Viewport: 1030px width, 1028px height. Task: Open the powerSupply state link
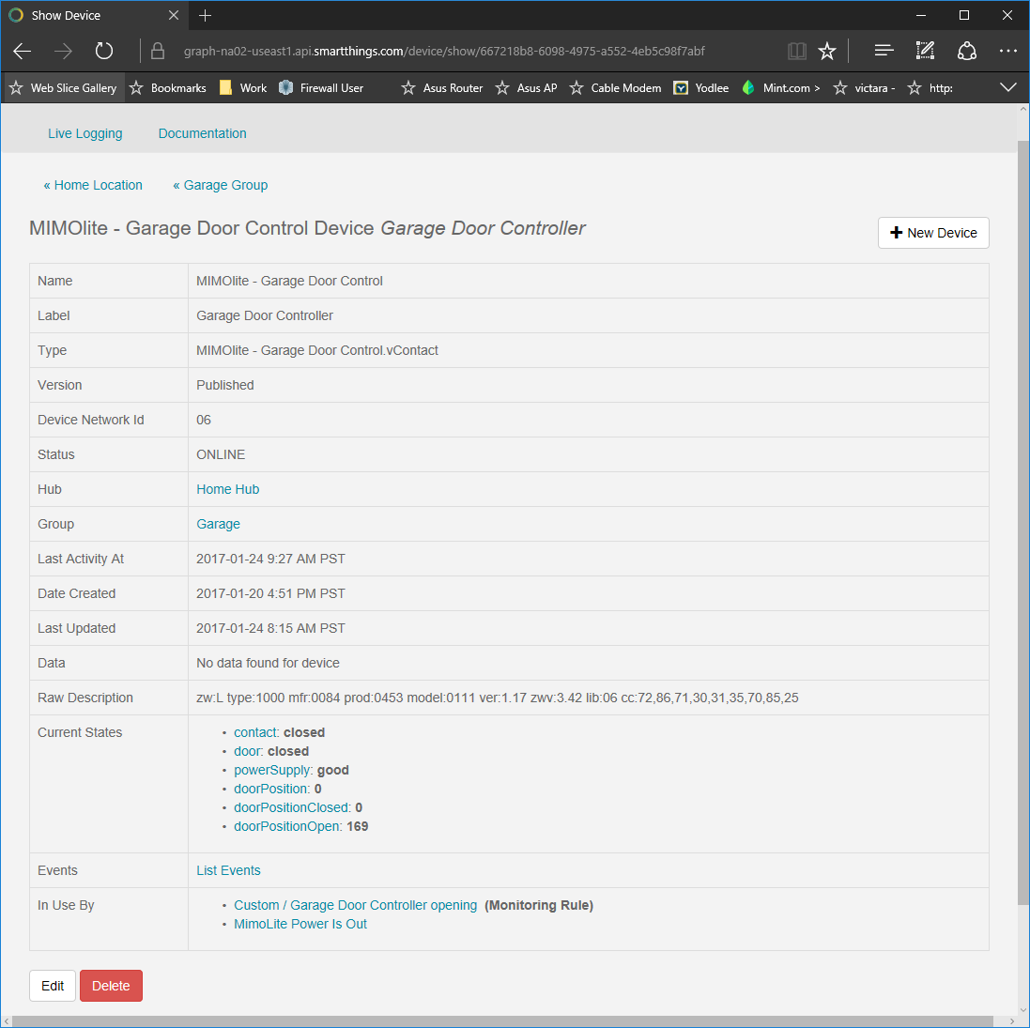[x=272, y=770]
